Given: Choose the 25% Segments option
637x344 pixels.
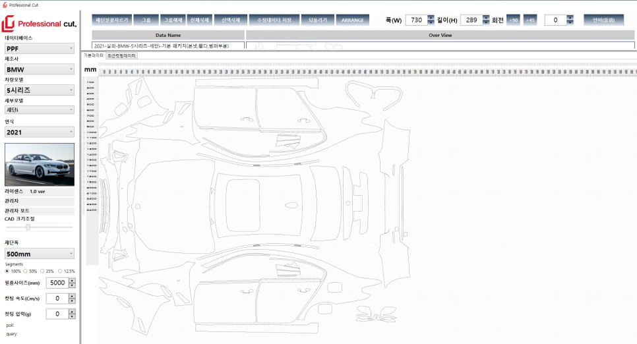Looking at the screenshot, I should (x=43, y=271).
